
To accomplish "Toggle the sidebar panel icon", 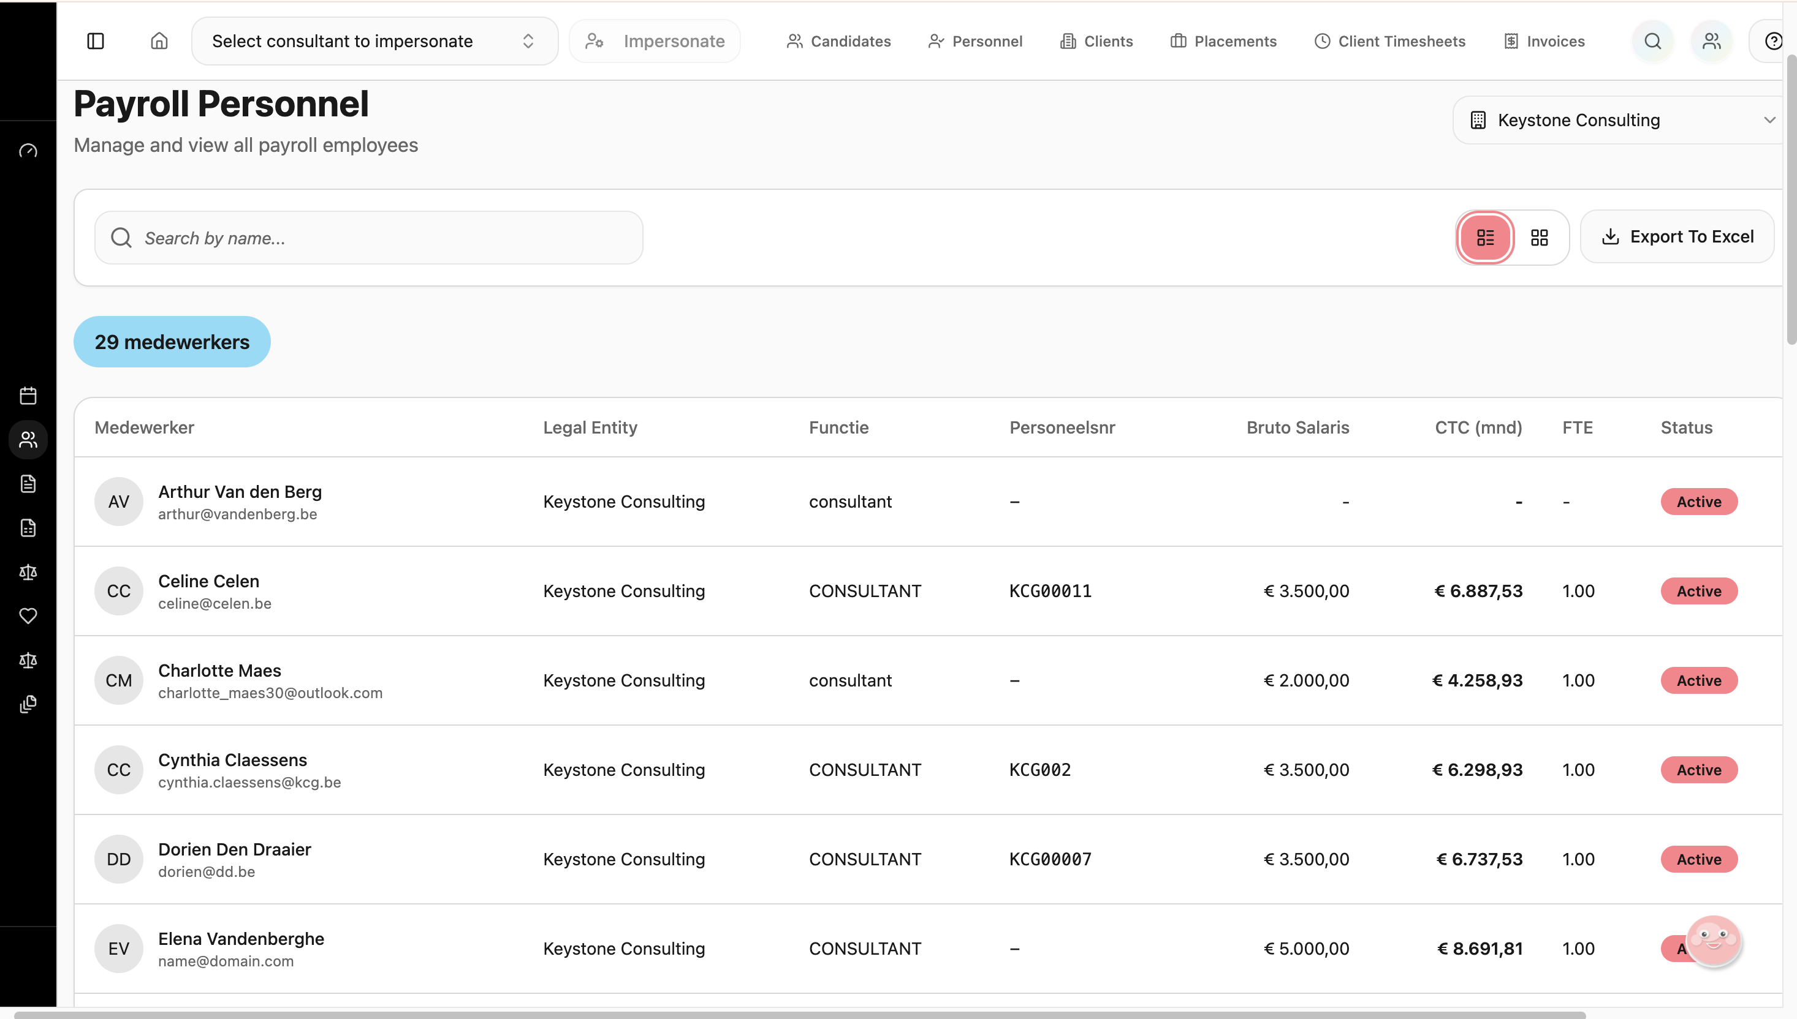I will click(x=95, y=41).
